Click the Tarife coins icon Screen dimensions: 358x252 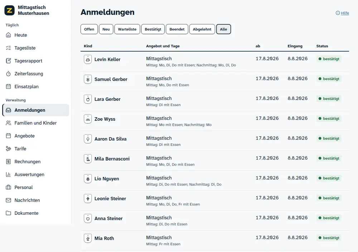point(9,149)
